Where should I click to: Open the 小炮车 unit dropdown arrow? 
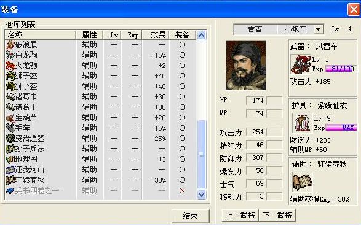pos(318,29)
